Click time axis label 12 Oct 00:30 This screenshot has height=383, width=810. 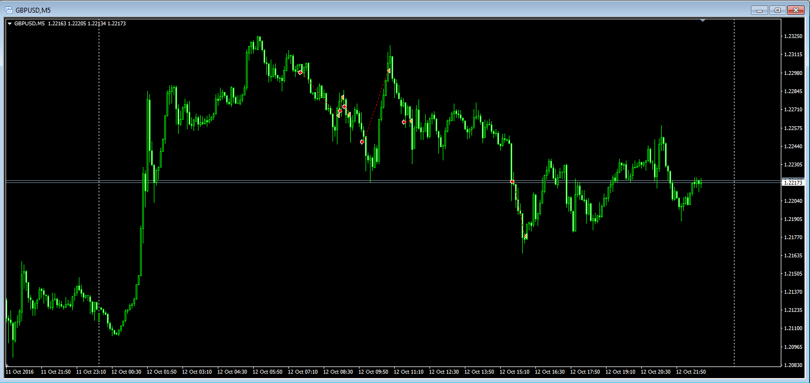tap(126, 372)
